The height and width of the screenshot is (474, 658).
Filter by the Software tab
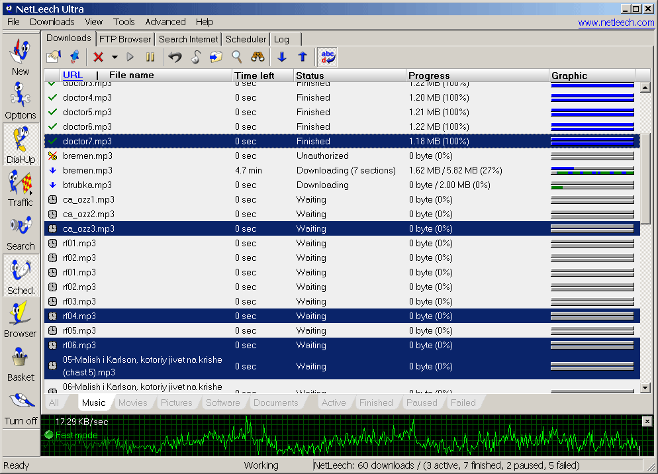(x=223, y=403)
